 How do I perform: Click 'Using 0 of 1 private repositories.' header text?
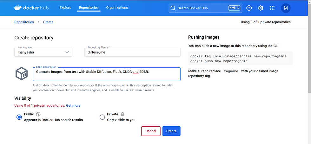click(x=266, y=22)
